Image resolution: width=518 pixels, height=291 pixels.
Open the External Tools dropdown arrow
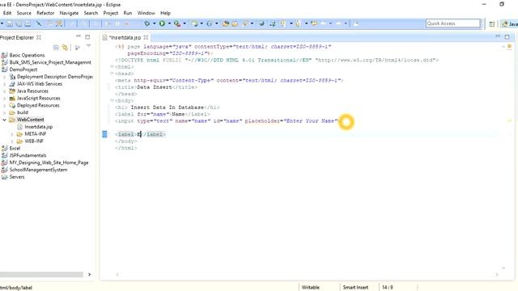(x=185, y=23)
